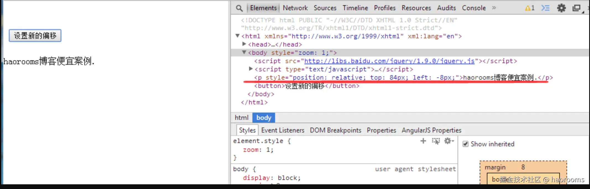Select the AngularJS Properties tab
590x189 pixels.
pyautogui.click(x=432, y=130)
